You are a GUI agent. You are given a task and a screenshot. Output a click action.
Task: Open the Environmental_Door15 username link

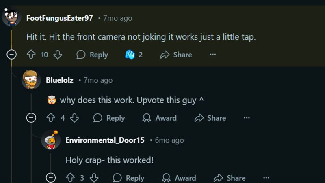pyautogui.click(x=105, y=140)
